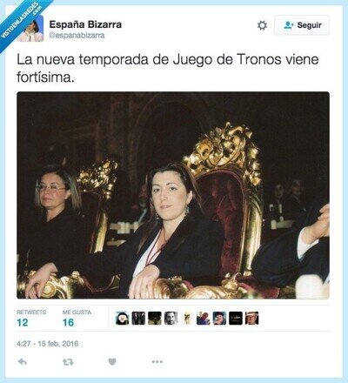
Task: Open the 4:27 - 15 feb. 2016 timestamp
Action: point(48,344)
